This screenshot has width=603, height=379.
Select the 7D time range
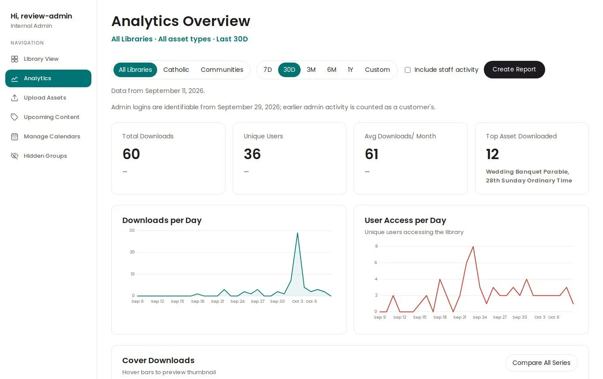268,70
